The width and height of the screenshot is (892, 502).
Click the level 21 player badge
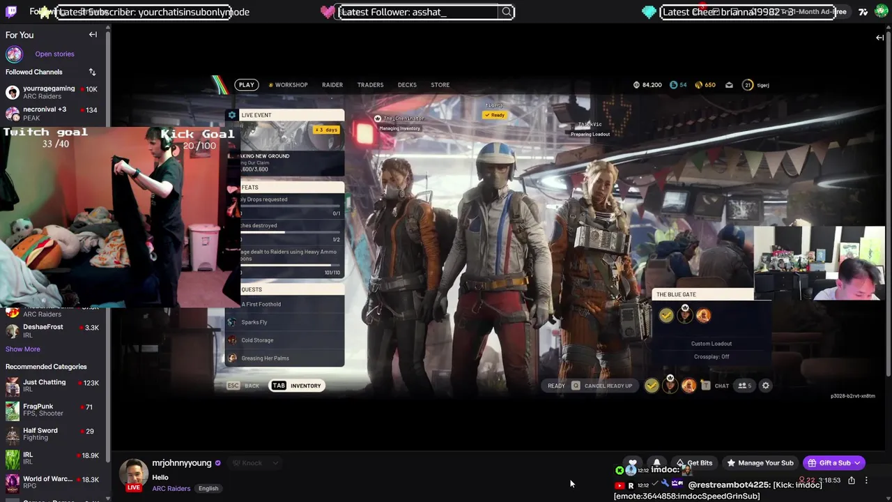[x=748, y=85]
